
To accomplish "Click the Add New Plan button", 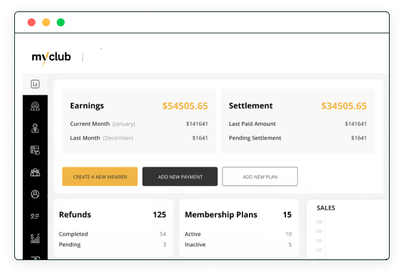I will click(259, 176).
